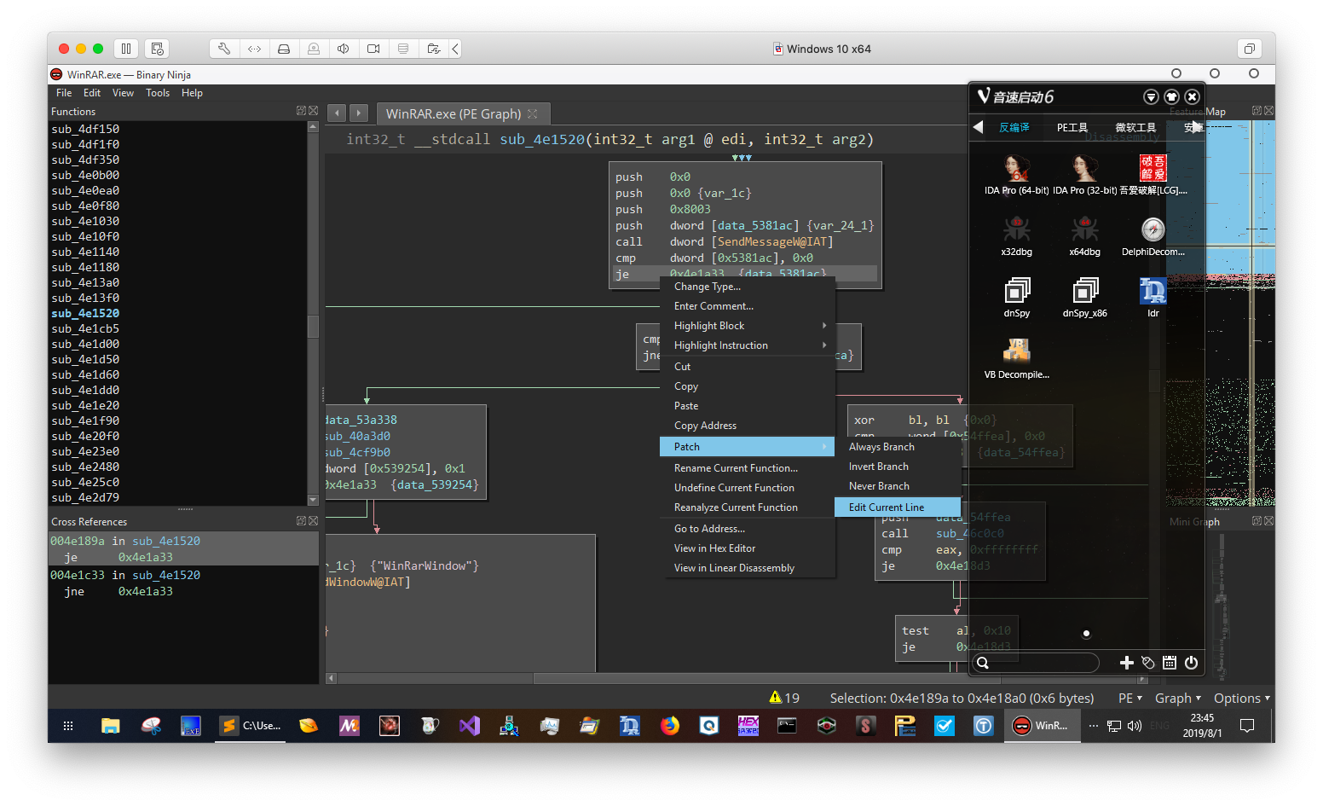
Task: Open the launcher calendar icon
Action: pyautogui.click(x=1170, y=663)
